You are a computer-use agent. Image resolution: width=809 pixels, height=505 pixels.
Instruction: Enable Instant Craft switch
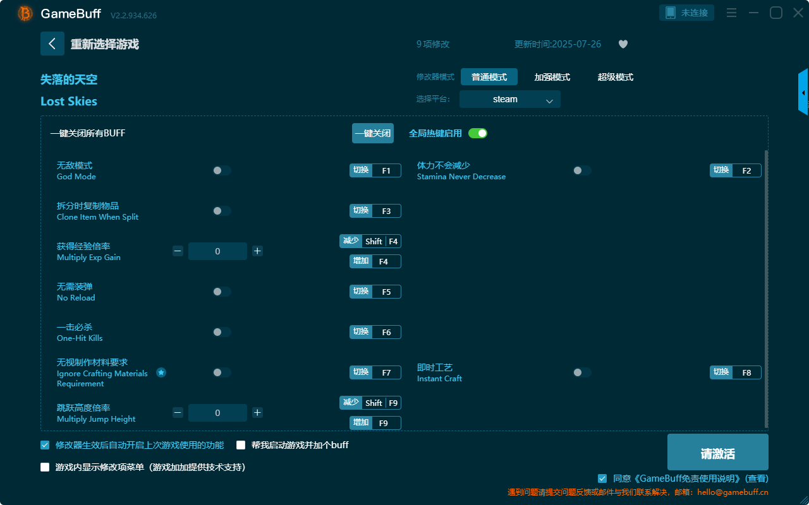click(582, 372)
